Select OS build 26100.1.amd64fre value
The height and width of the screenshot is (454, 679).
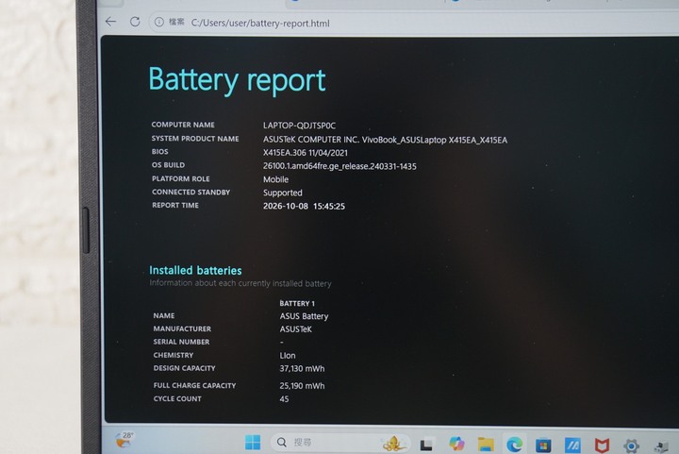pyautogui.click(x=339, y=166)
